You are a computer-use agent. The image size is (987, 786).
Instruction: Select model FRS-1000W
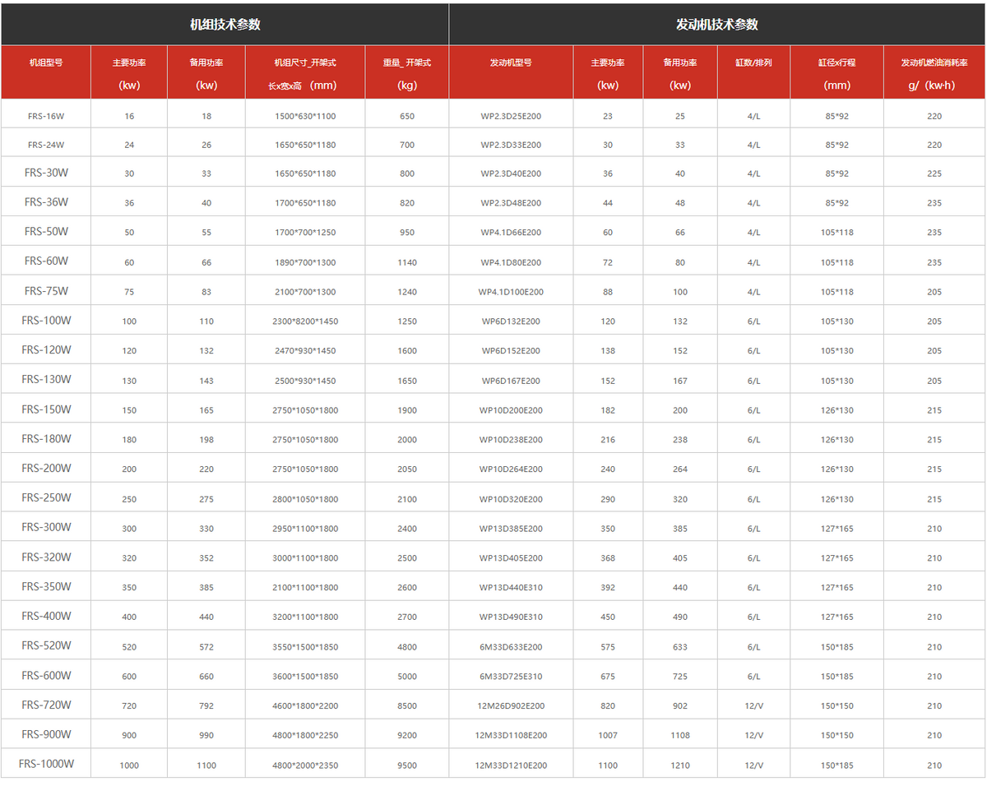46,765
